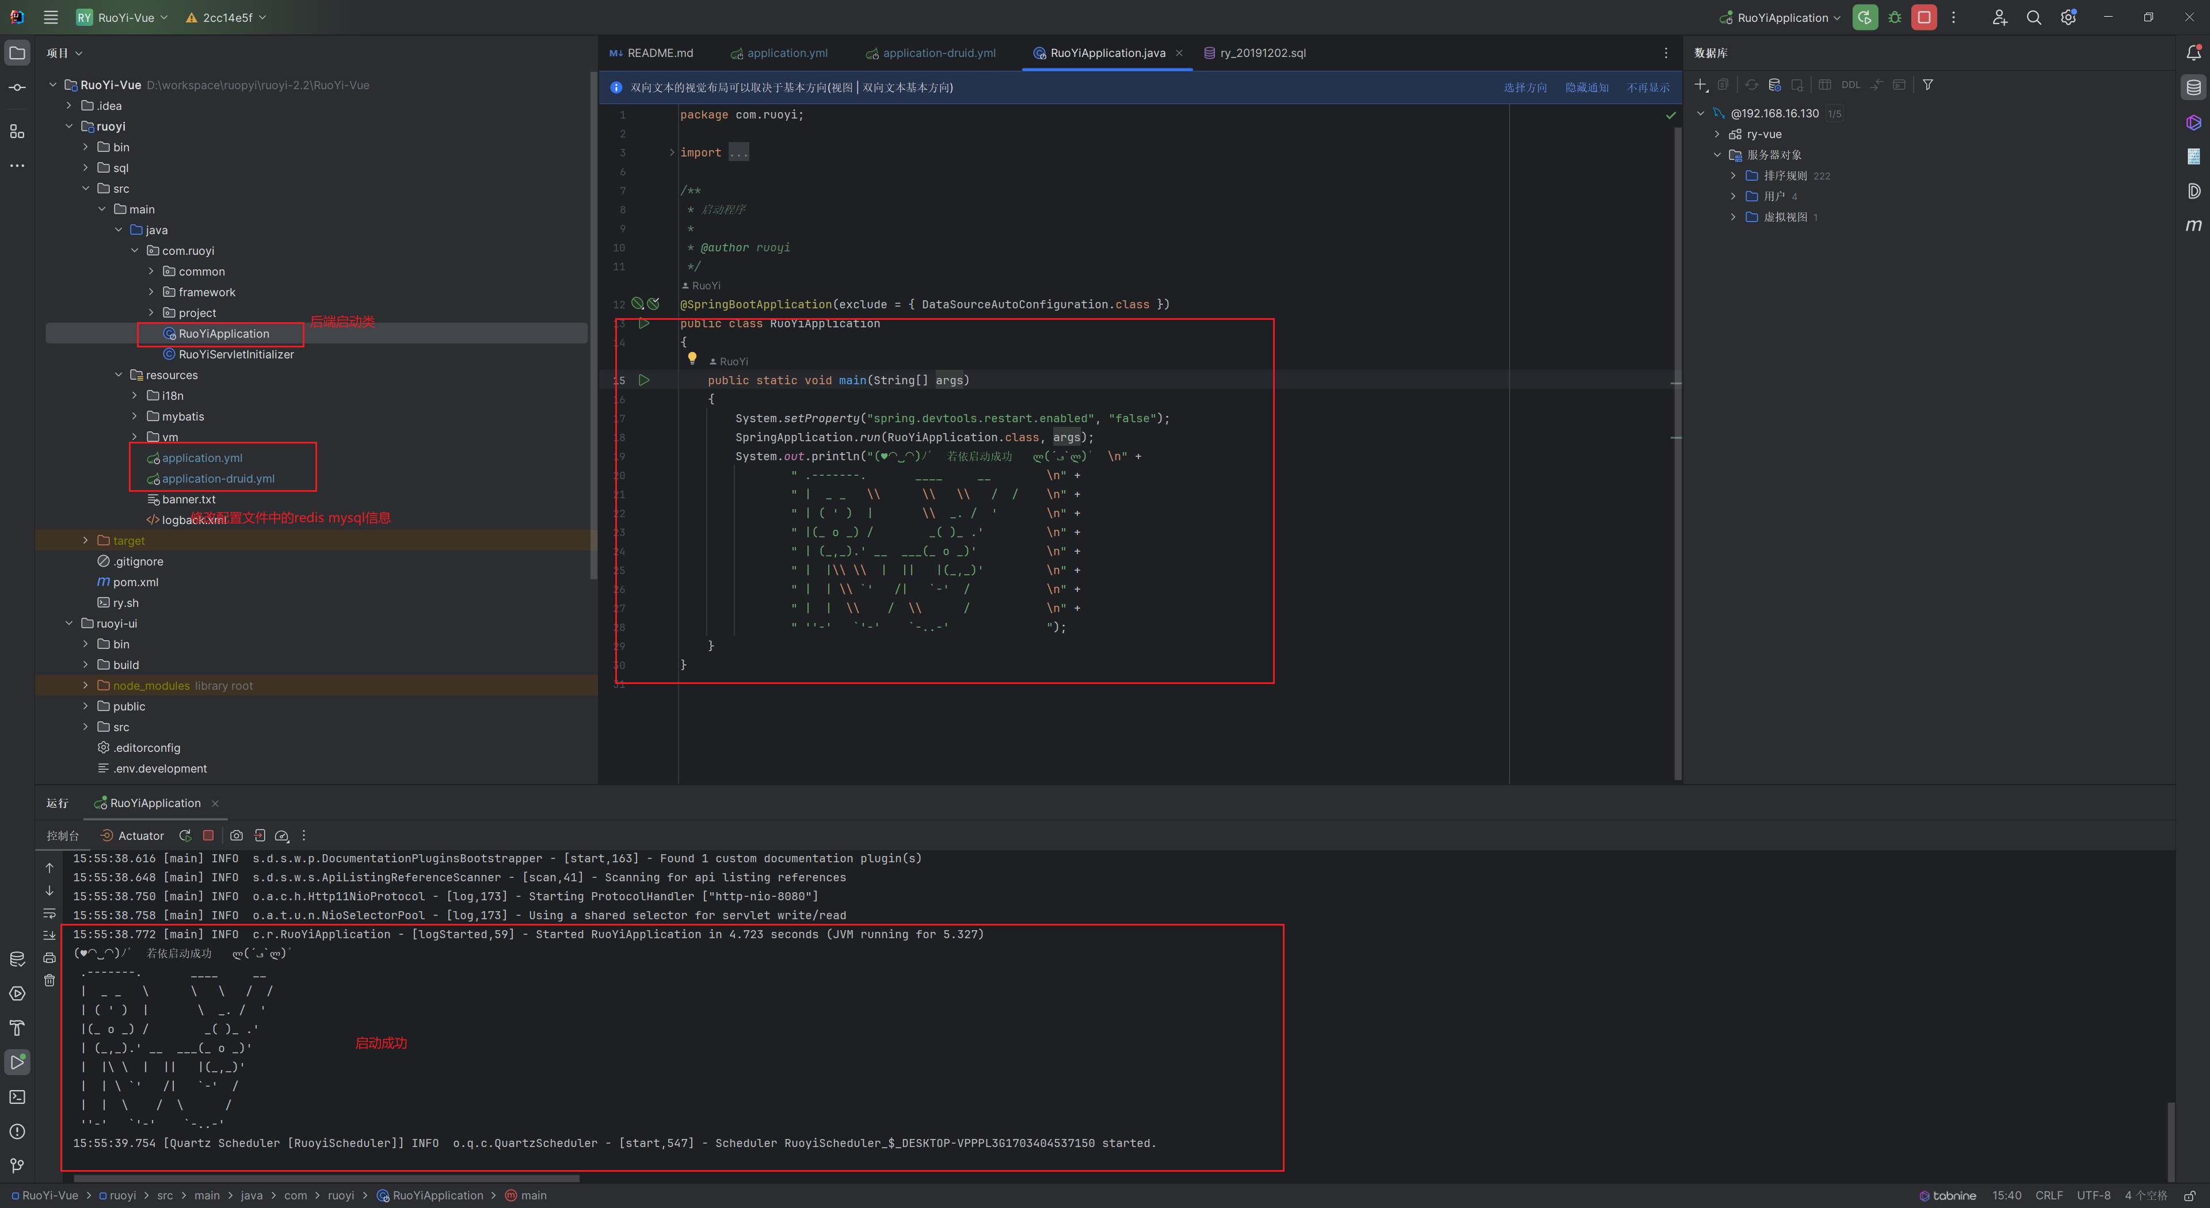
Task: Toggle scroll to end in console
Action: [x=49, y=935]
